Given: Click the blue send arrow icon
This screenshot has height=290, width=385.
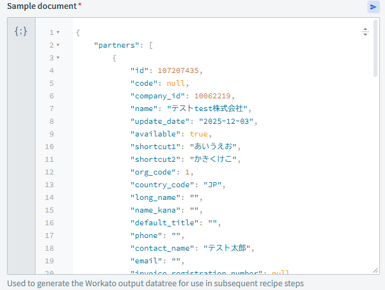Looking at the screenshot, I should click(373, 7).
